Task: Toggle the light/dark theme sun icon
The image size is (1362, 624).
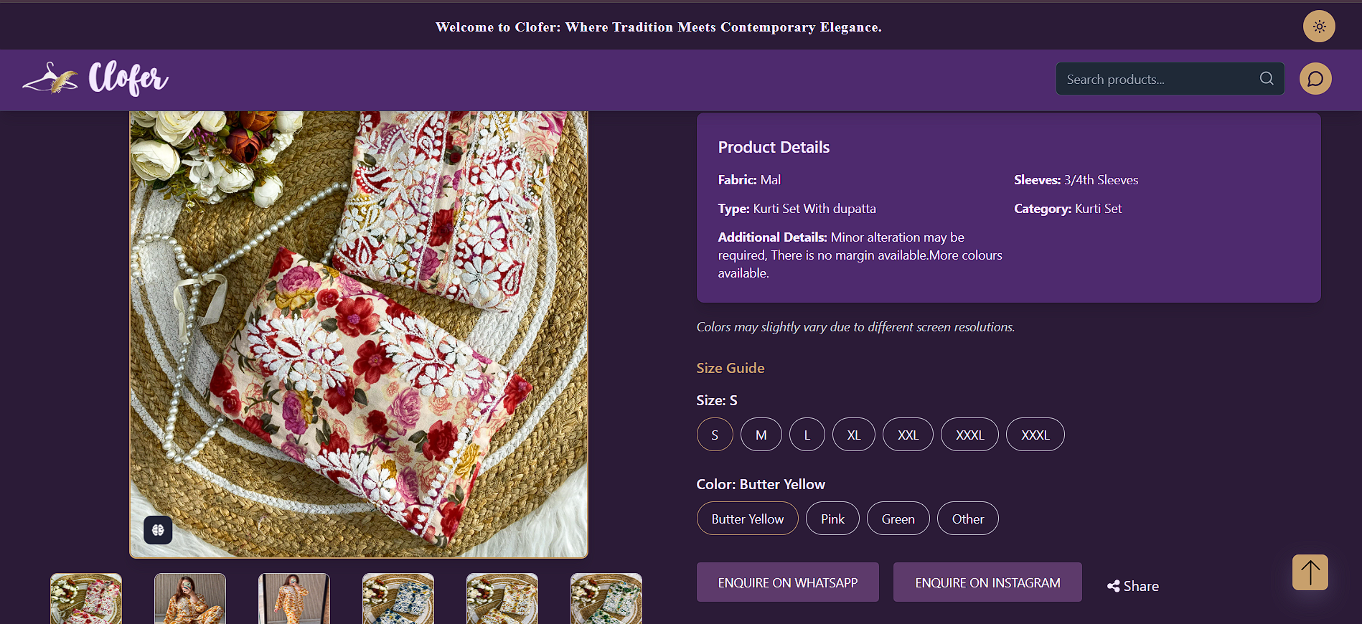Action: [x=1319, y=27]
